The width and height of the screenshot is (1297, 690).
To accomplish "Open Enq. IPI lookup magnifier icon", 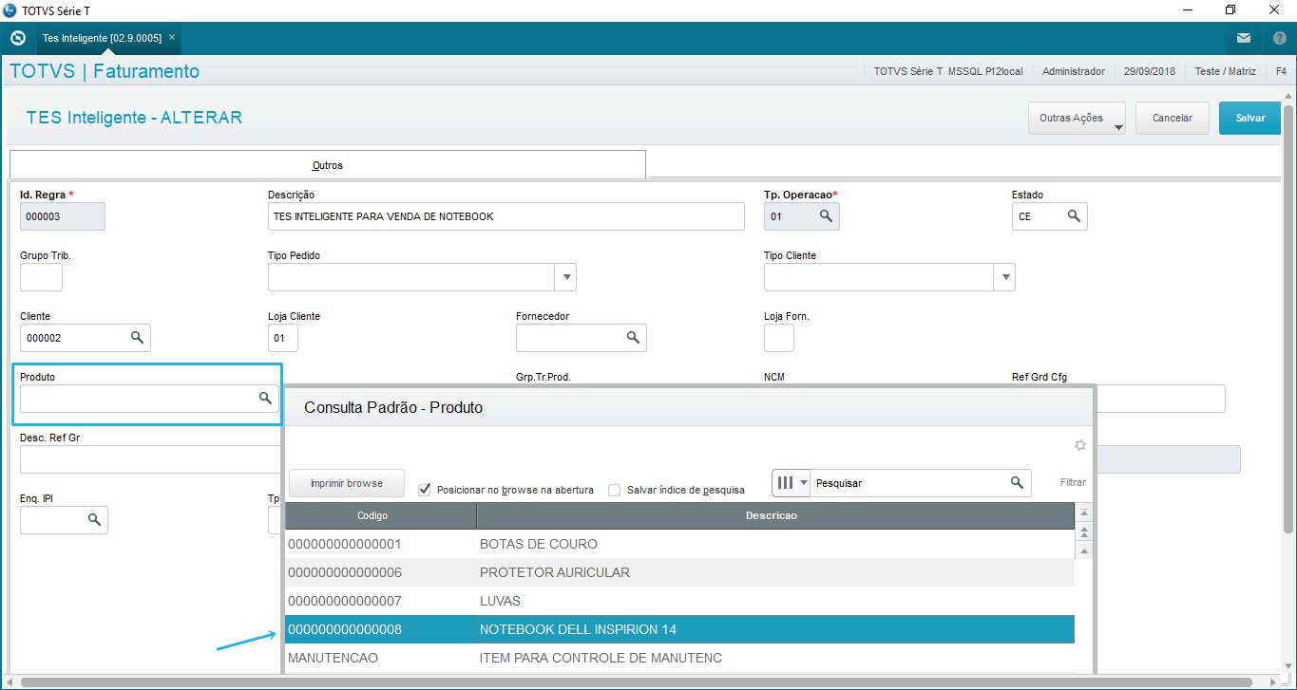I will click(x=94, y=520).
